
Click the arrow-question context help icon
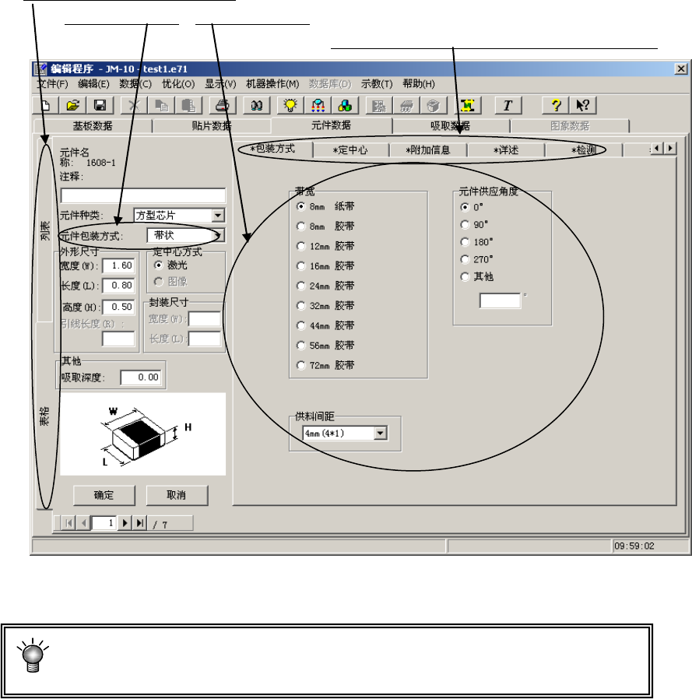click(583, 105)
